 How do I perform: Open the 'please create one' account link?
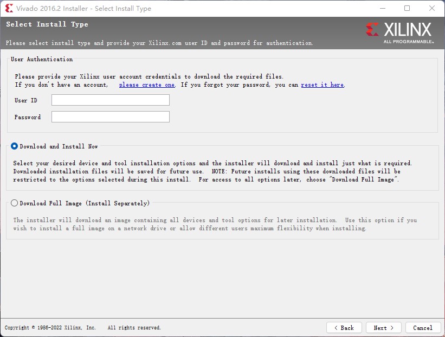(x=147, y=85)
